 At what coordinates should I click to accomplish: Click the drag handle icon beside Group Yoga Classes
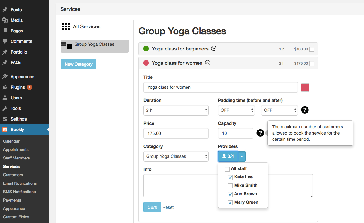click(64, 44)
